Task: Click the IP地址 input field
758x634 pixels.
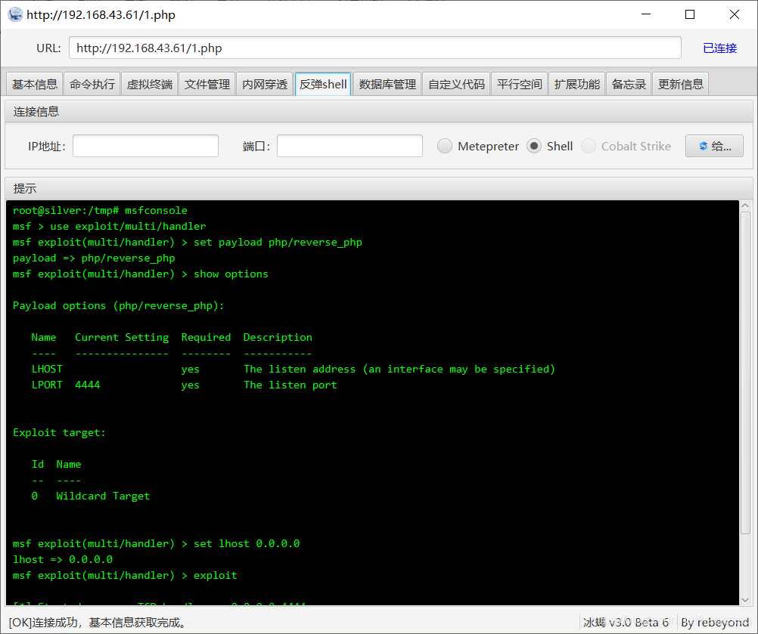Action: pyautogui.click(x=145, y=146)
